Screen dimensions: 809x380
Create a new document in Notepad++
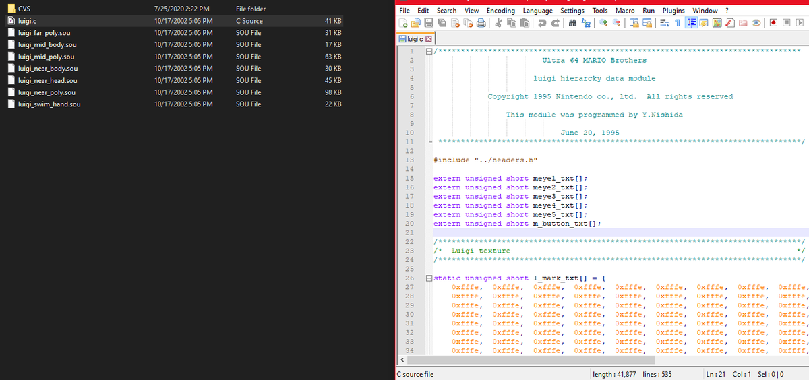pos(402,22)
